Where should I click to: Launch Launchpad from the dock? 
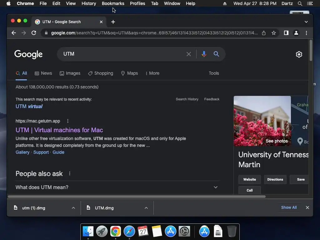(102, 232)
